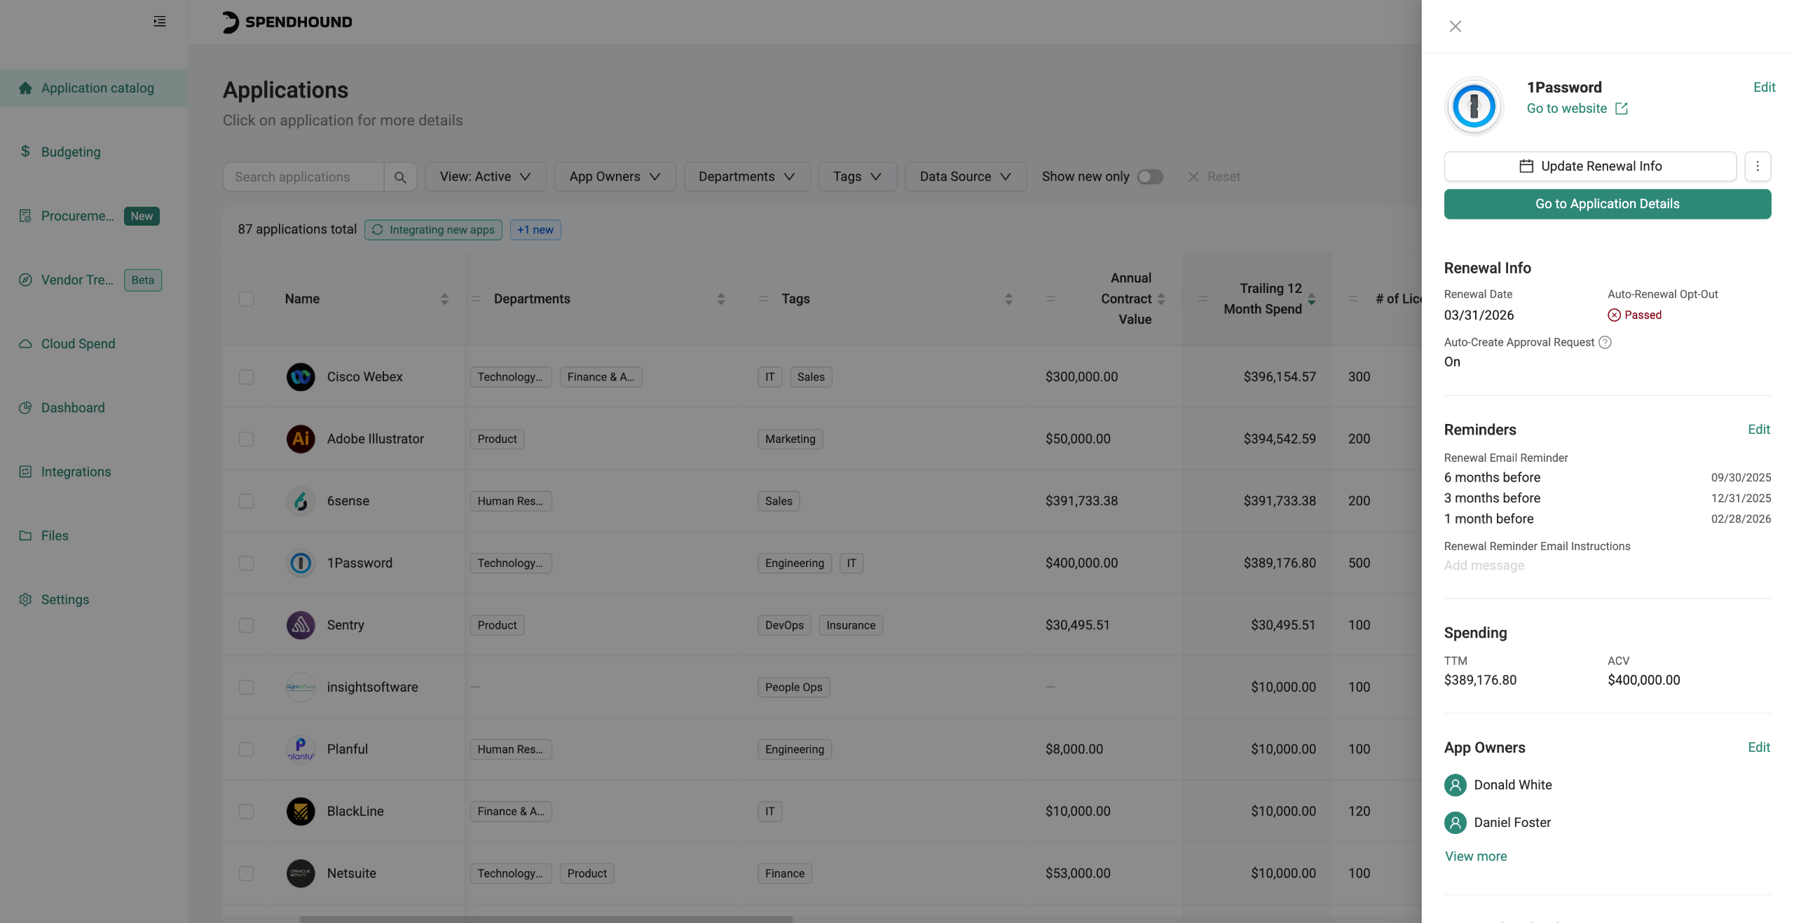Screen dimensions: 1794x923
Task: Click into the Search applications field
Action: (x=303, y=177)
